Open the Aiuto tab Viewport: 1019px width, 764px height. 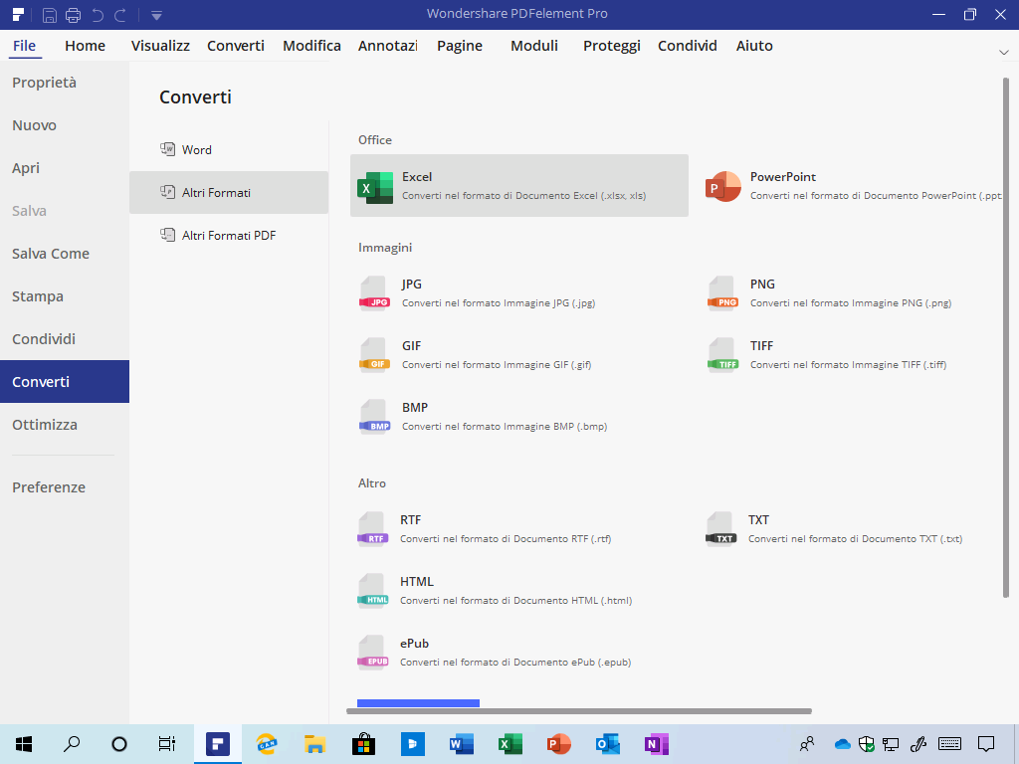pos(754,46)
